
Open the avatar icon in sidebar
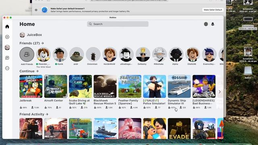7,48
